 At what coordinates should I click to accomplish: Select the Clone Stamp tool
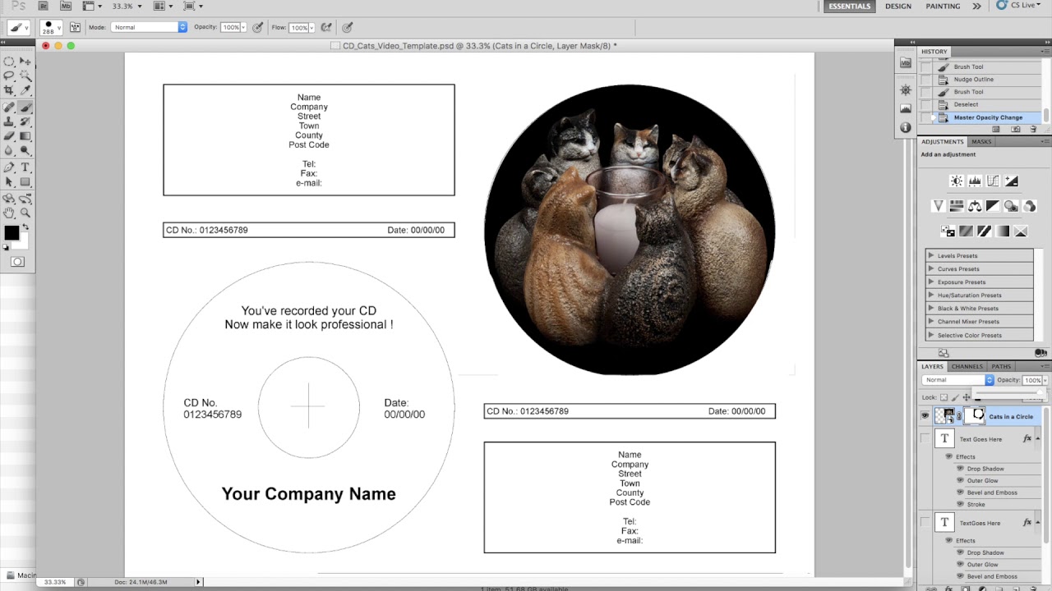(x=9, y=122)
